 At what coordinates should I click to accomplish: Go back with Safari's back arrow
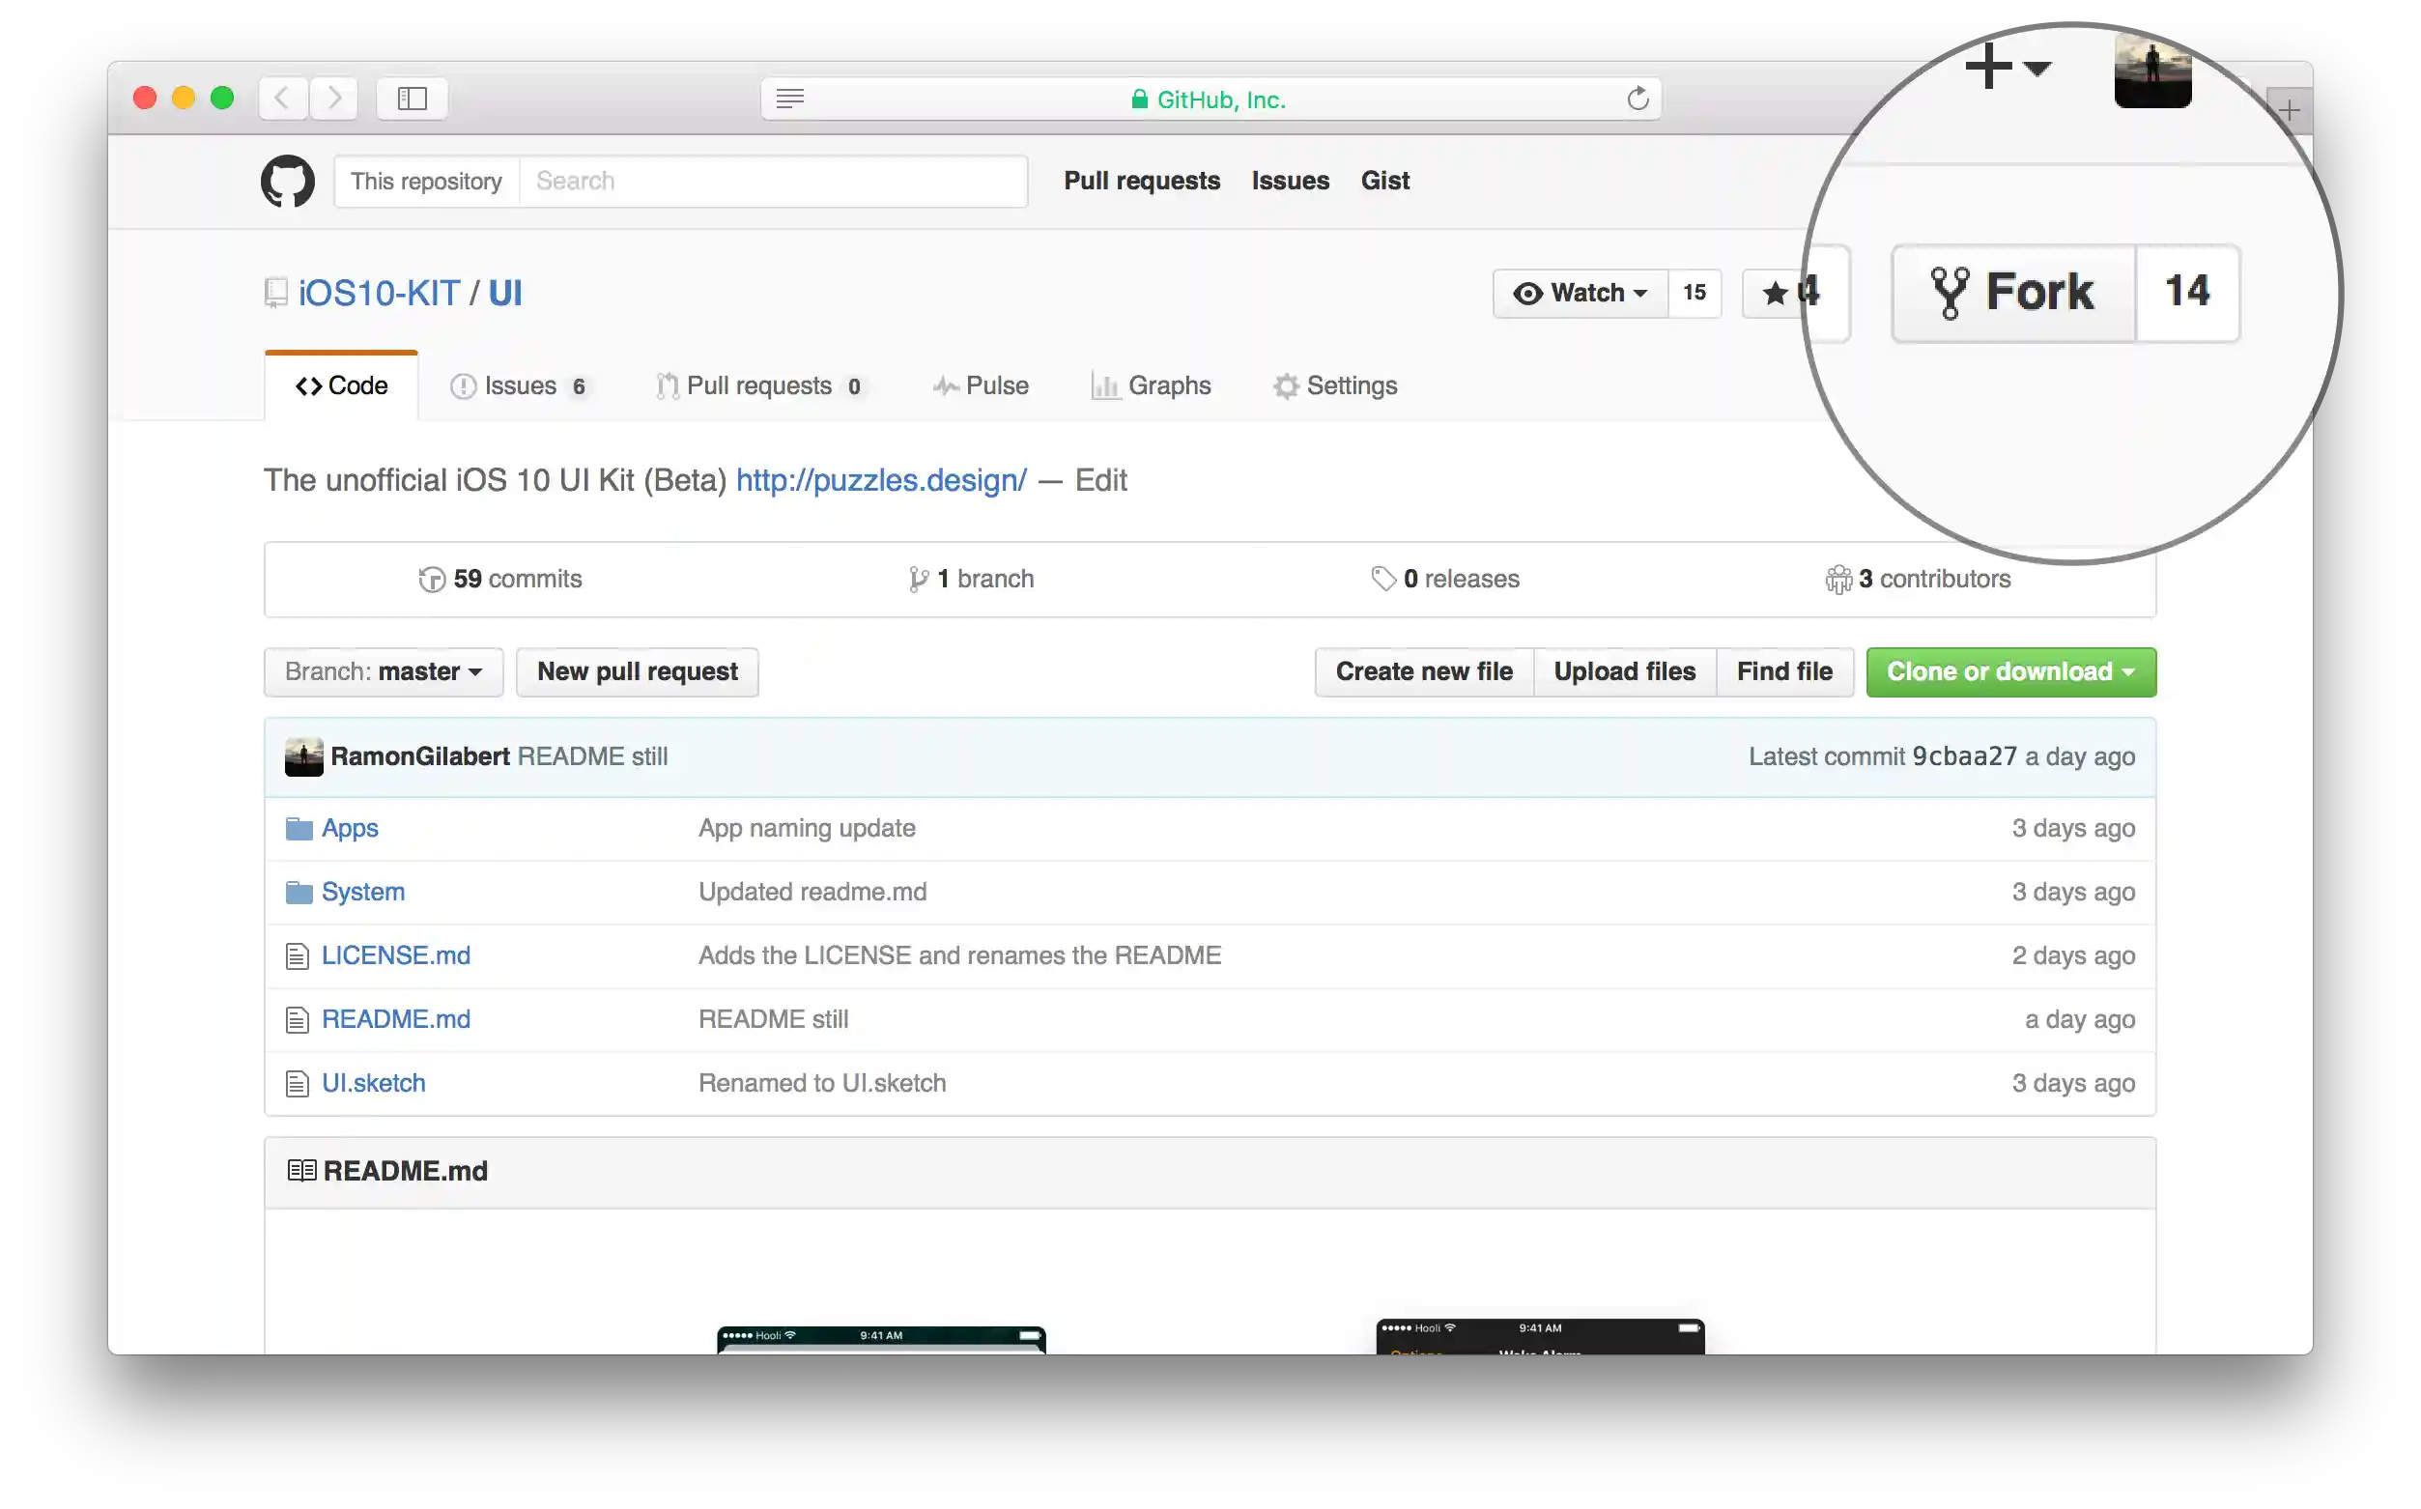282,98
